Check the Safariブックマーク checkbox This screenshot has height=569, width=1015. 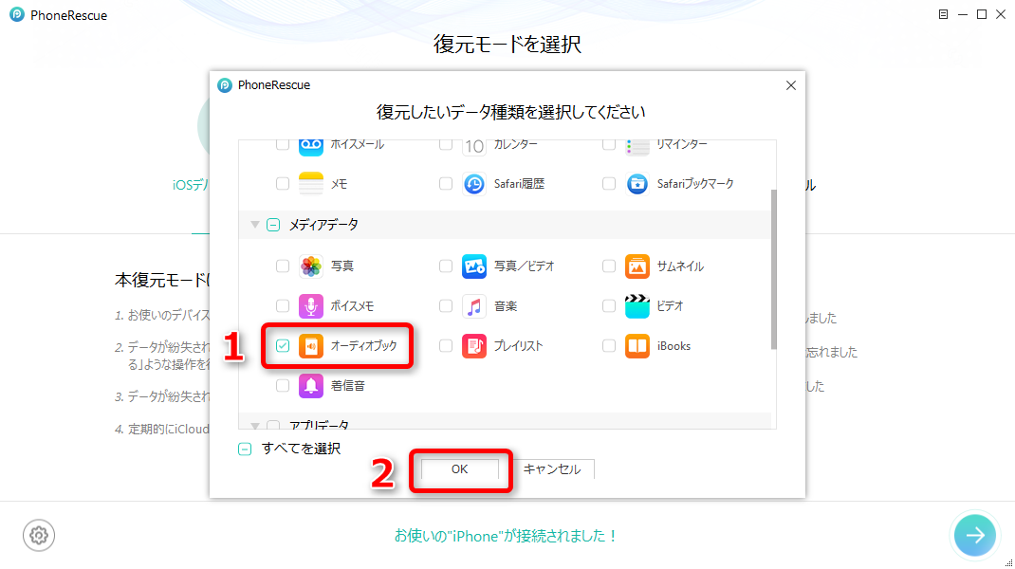click(608, 184)
